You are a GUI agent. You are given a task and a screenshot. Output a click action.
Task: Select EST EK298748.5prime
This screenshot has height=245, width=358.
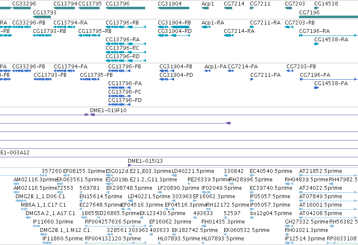tap(109, 192)
